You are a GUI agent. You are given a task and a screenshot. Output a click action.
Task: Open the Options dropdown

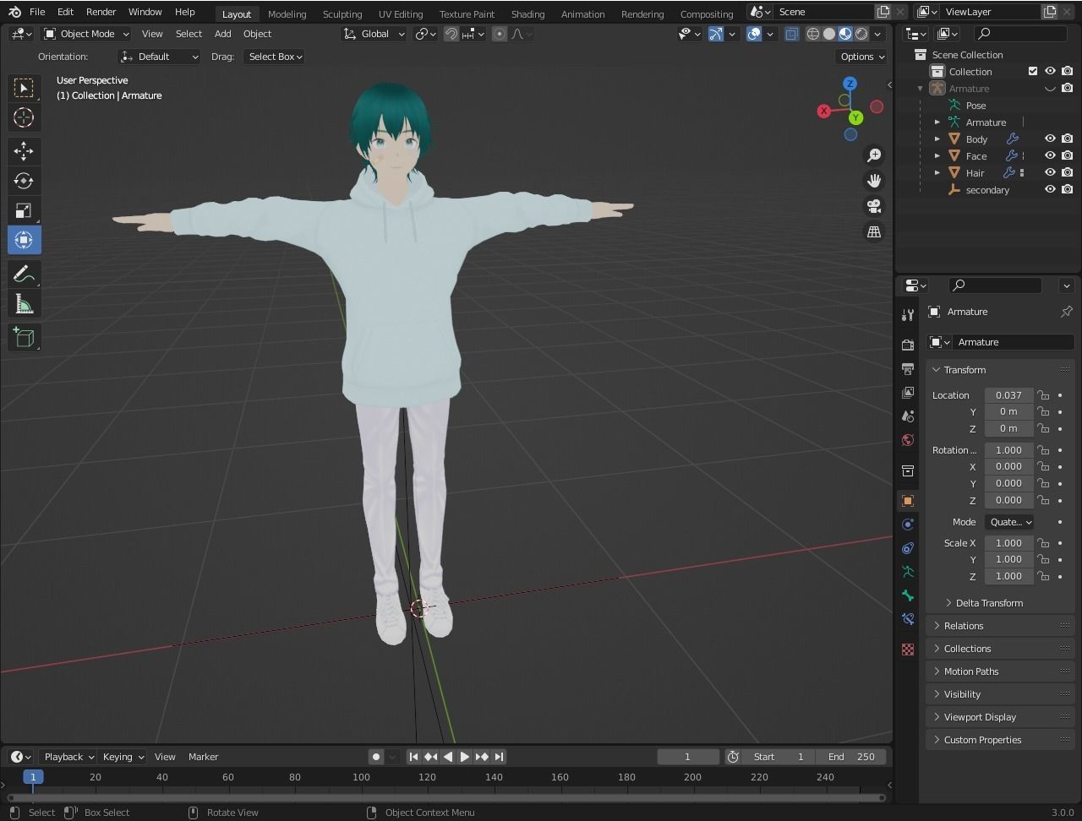(861, 57)
